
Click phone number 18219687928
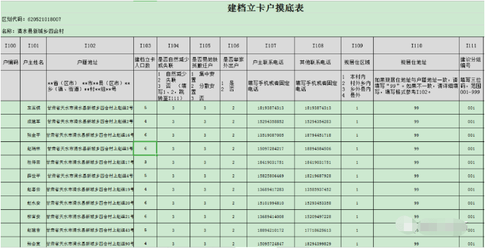pos(318,176)
